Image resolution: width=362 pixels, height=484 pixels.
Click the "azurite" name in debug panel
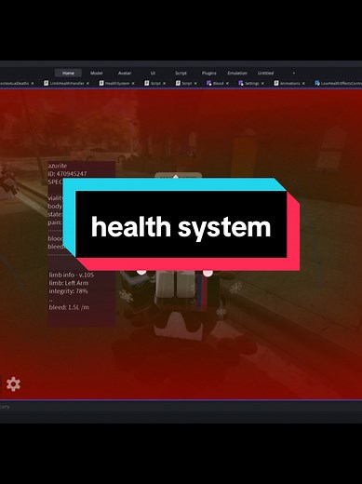58,166
